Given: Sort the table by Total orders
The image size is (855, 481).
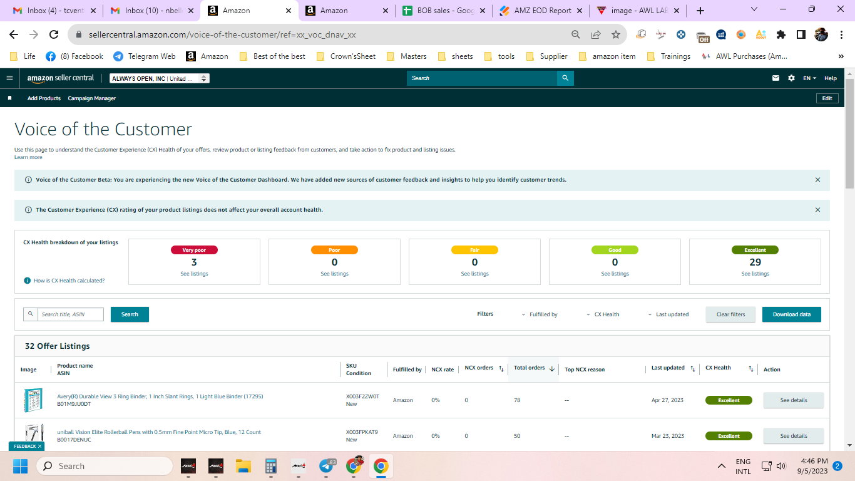Looking at the screenshot, I should pos(552,368).
